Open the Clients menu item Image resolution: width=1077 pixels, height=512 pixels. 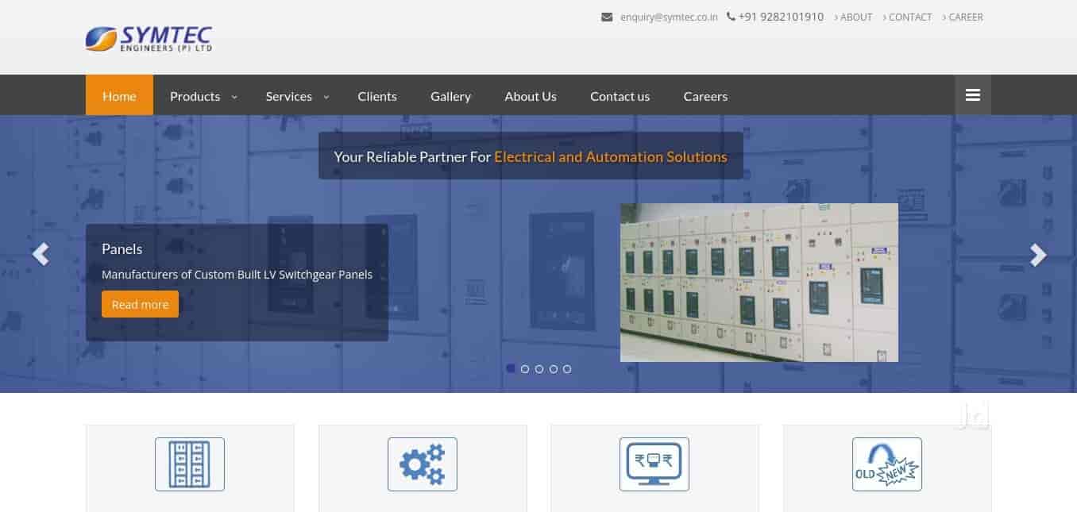376,96
